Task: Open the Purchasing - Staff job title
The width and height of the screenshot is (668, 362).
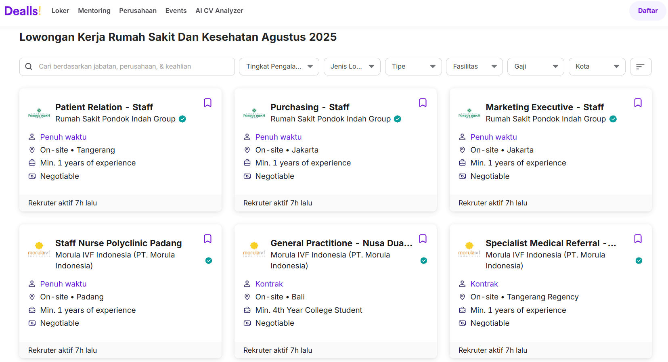Action: click(310, 107)
